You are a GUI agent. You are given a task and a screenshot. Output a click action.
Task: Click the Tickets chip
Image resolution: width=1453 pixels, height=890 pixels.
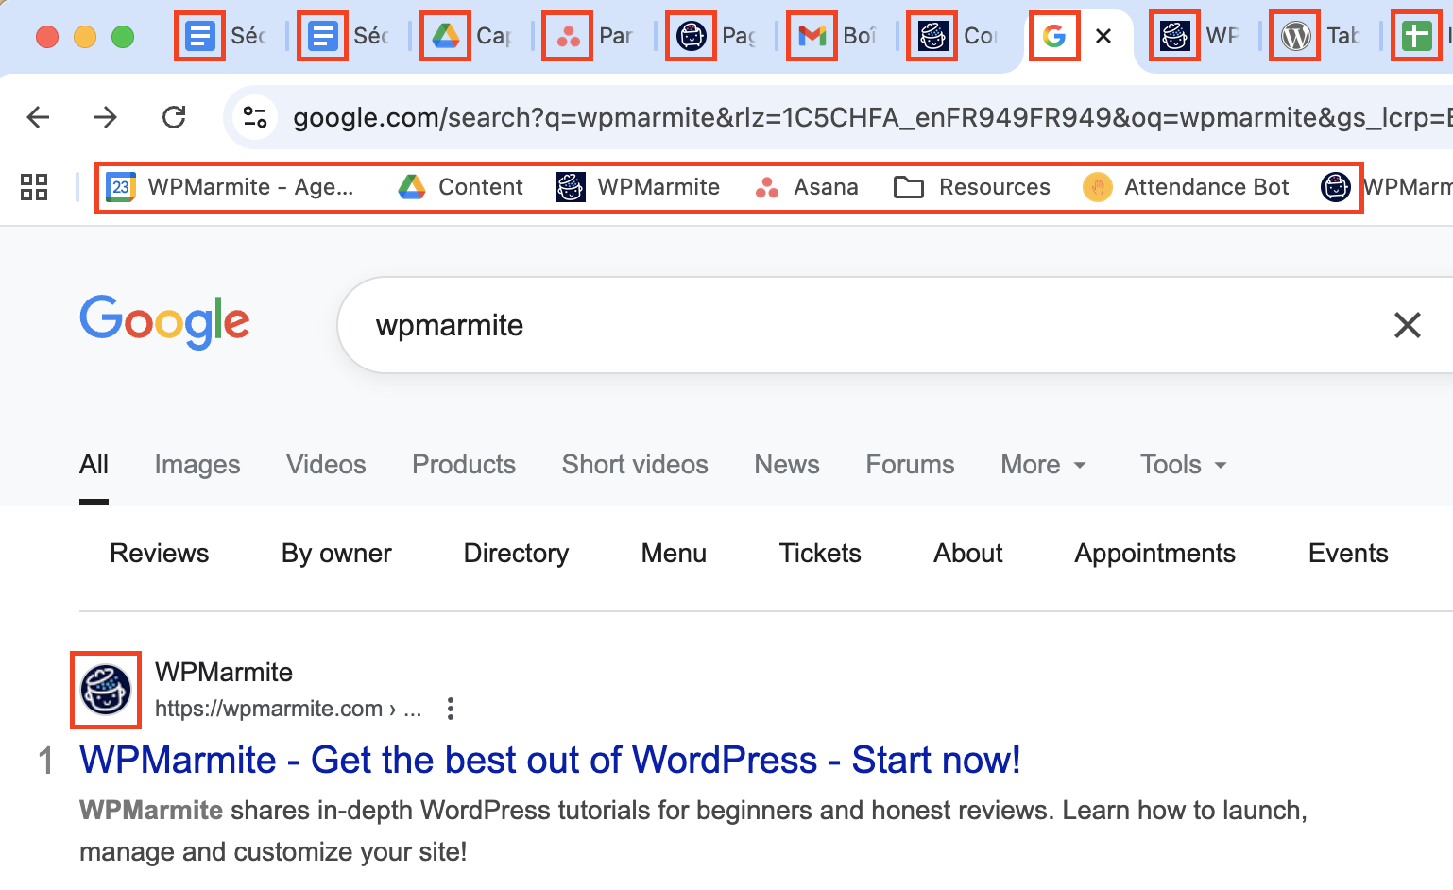[x=820, y=554]
